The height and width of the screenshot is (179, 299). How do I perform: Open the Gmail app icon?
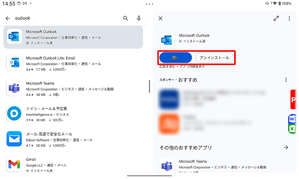14,165
